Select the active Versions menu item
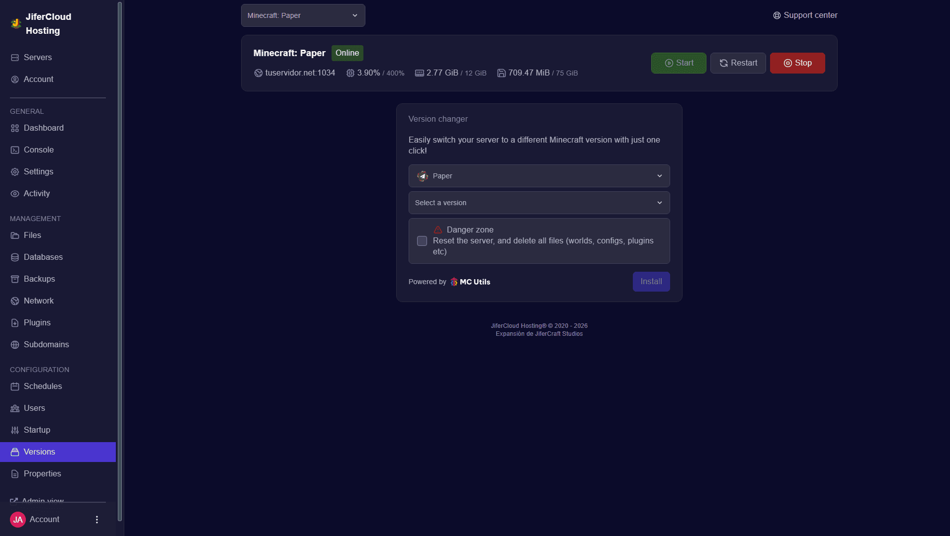 [x=58, y=452]
